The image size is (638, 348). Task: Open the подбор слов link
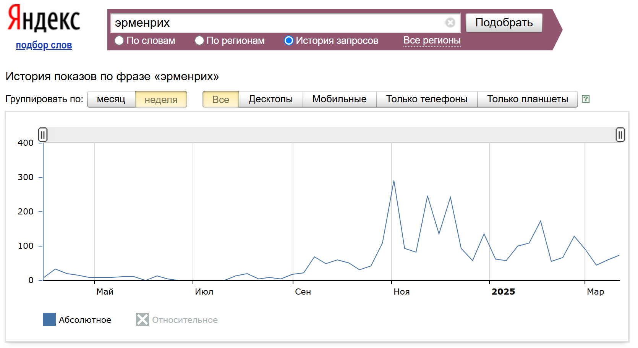(44, 45)
